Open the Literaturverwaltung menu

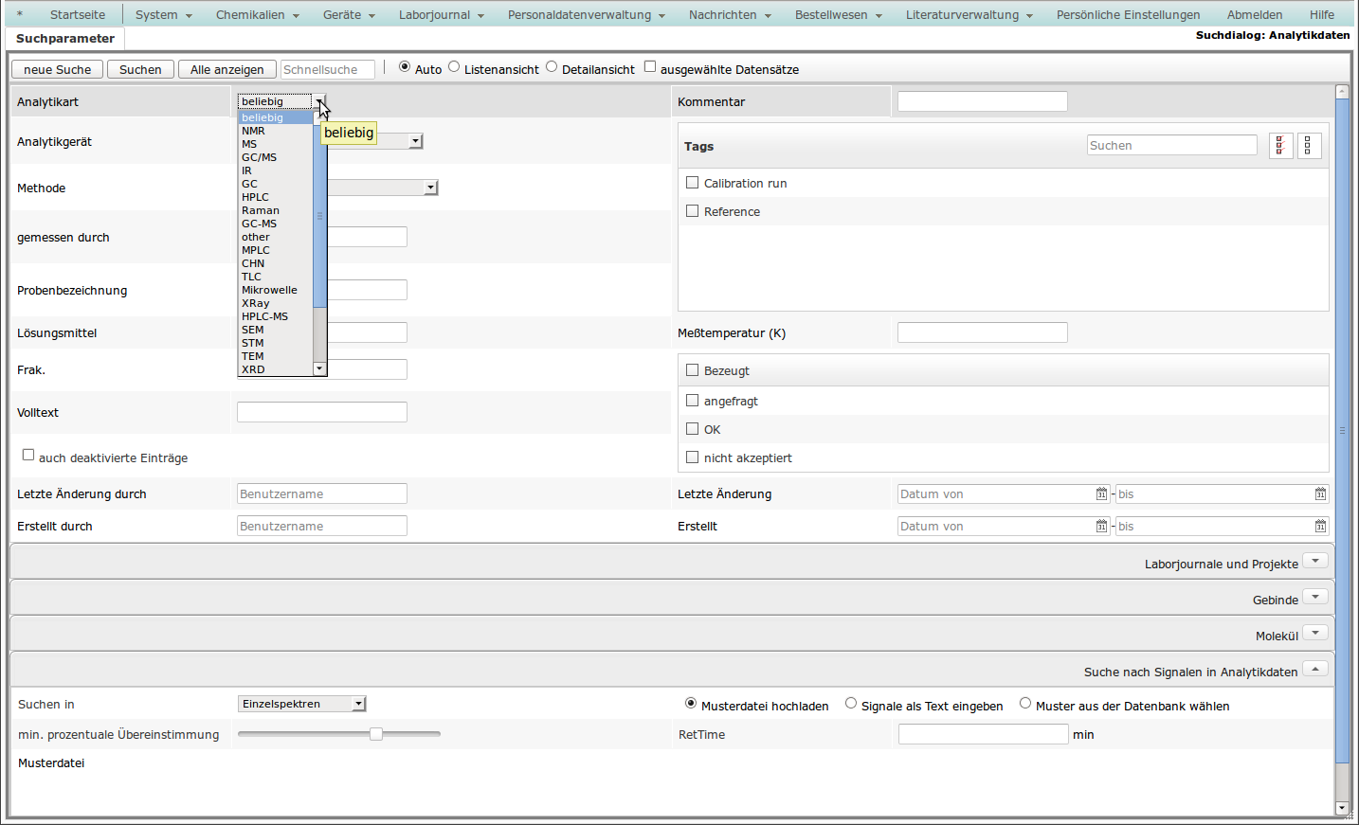pos(969,15)
